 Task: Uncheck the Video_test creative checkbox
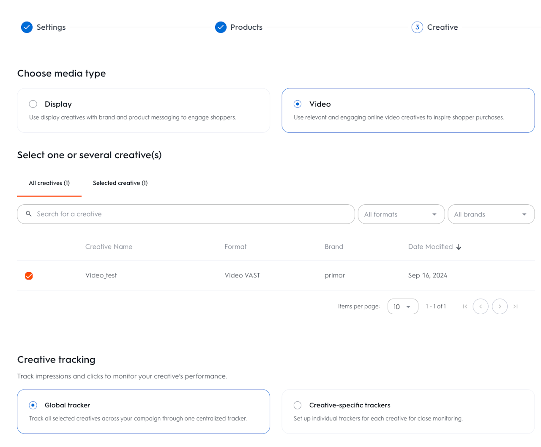[29, 276]
